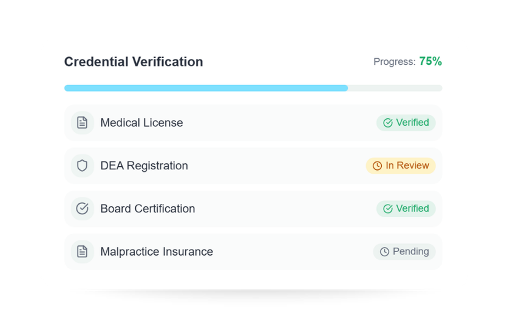Click the clock icon in the In Review badge
Viewport: 510px width, 326px height.
coord(377,166)
